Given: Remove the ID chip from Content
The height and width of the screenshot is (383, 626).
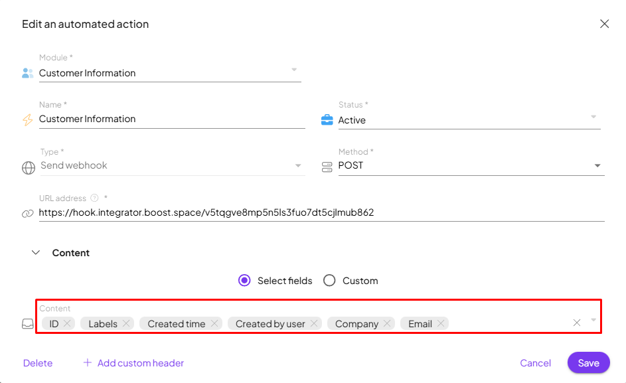Looking at the screenshot, I should (x=67, y=324).
